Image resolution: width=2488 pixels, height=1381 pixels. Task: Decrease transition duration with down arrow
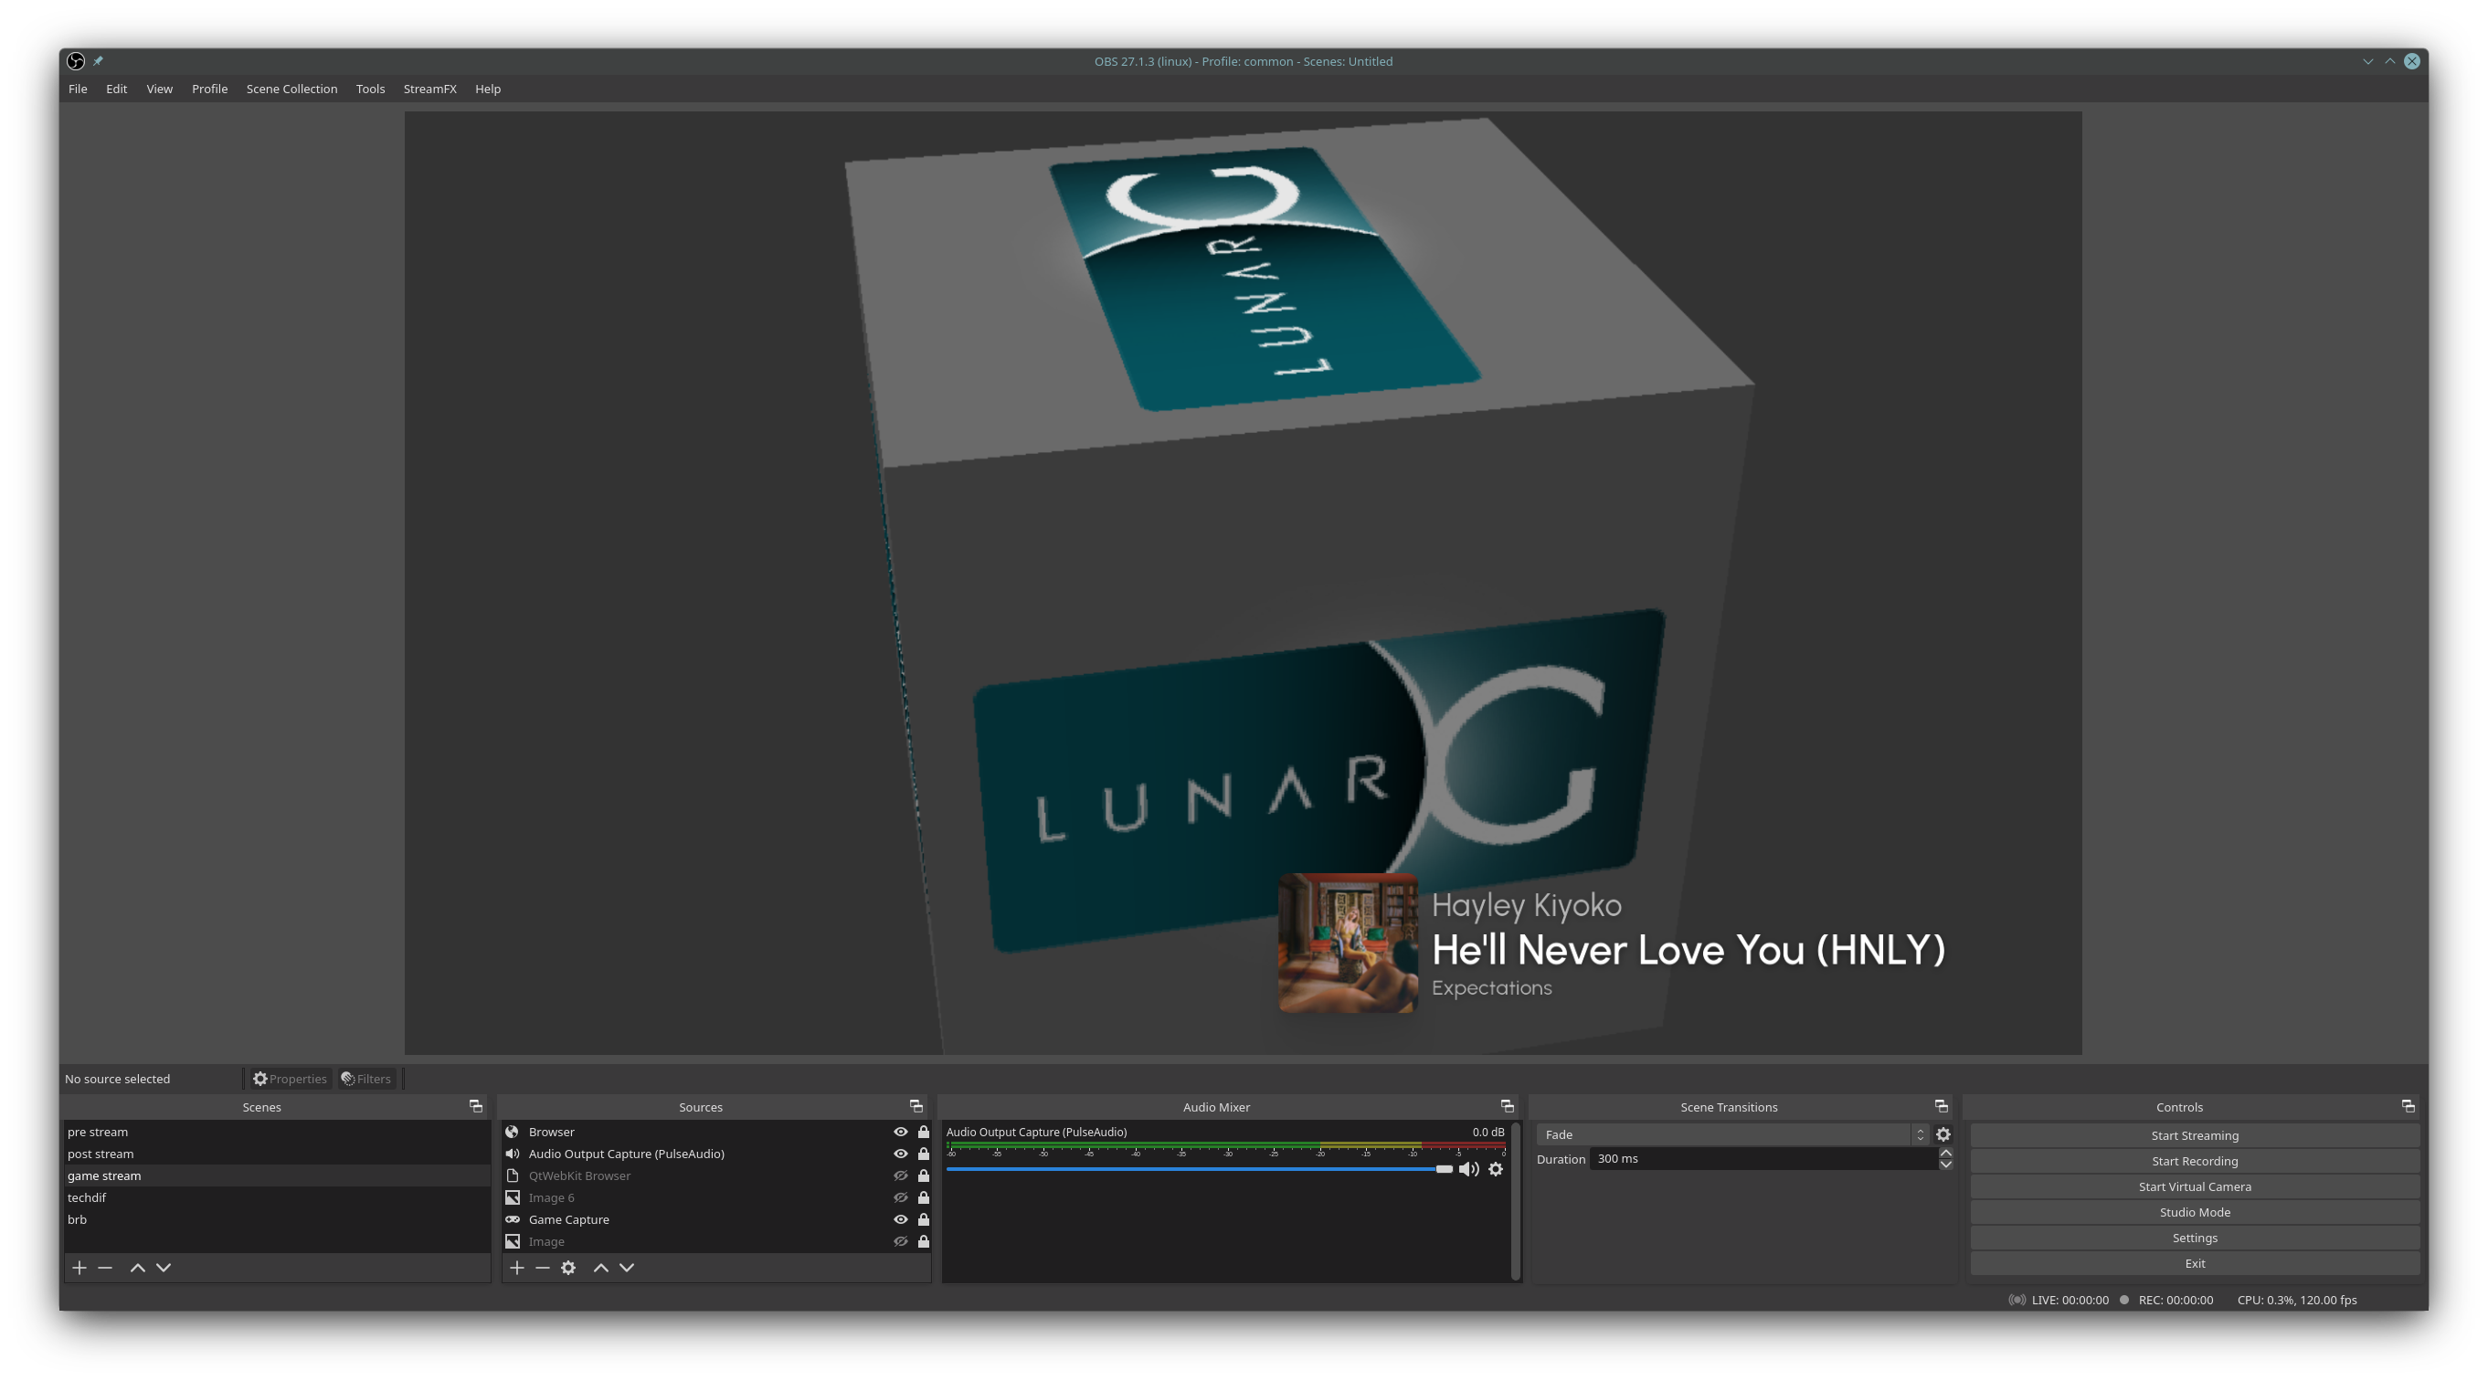[1946, 1165]
